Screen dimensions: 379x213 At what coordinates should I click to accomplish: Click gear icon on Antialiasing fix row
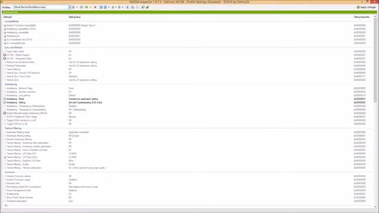tap(5, 36)
